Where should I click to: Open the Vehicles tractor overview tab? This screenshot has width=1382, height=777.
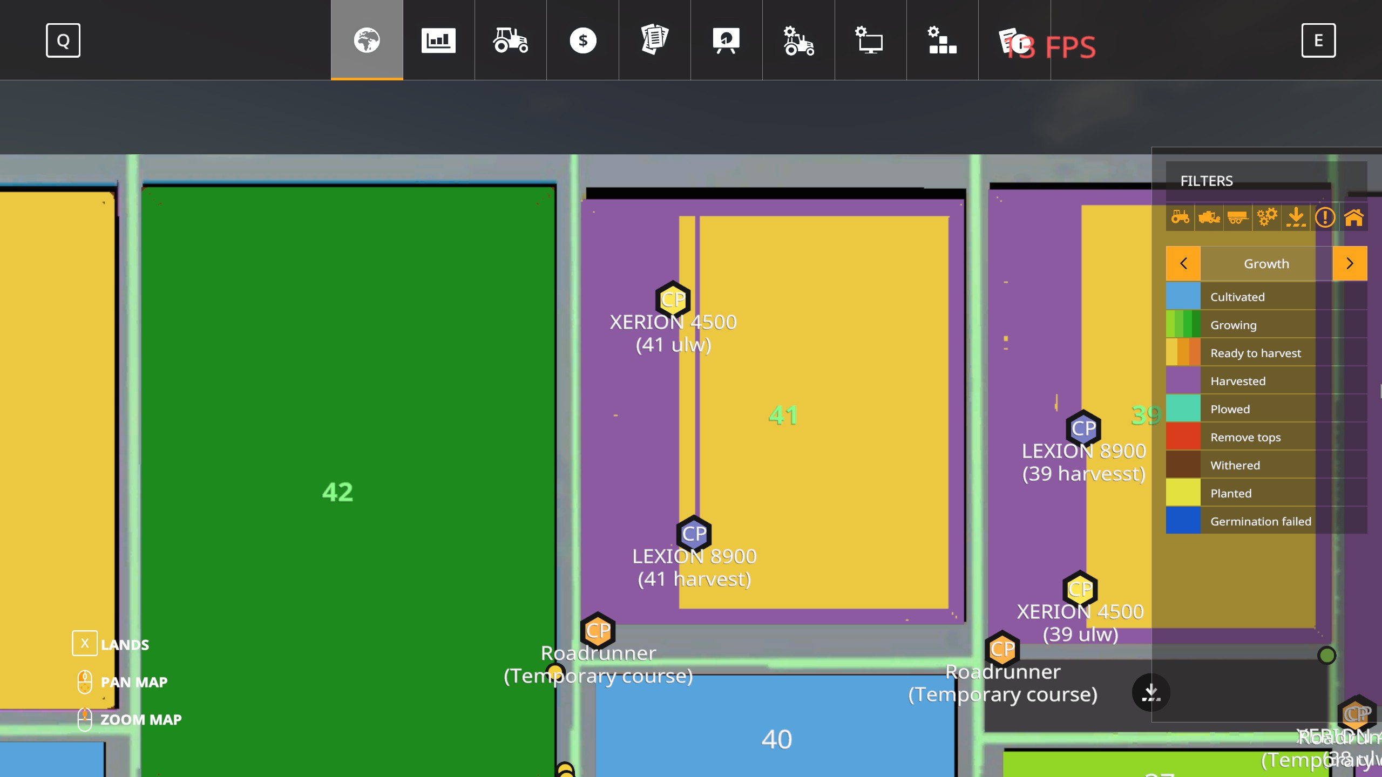pos(510,40)
